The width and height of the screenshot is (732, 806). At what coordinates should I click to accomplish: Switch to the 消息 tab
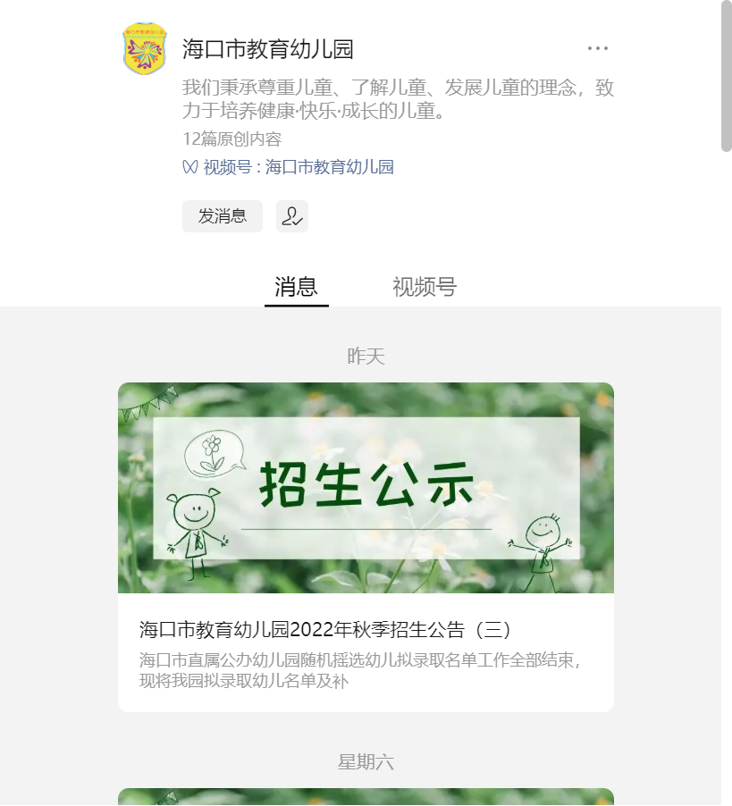296,287
